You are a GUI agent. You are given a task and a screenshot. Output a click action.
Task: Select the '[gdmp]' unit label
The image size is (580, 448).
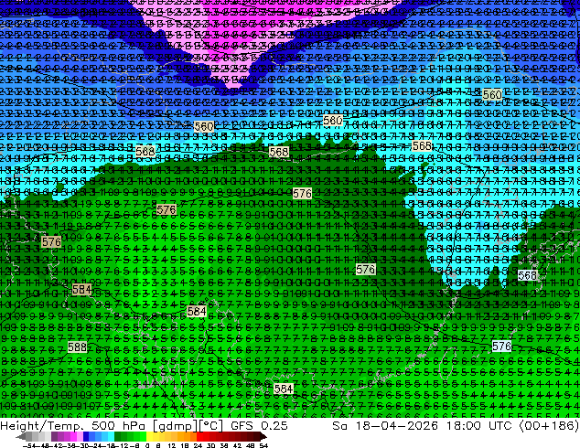[175, 426]
